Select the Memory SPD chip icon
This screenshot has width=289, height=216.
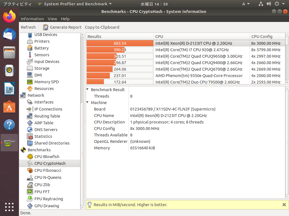pos(30,82)
